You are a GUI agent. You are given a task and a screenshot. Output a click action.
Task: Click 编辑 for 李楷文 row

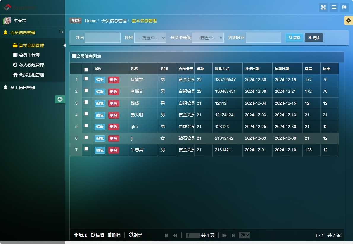coord(100,92)
